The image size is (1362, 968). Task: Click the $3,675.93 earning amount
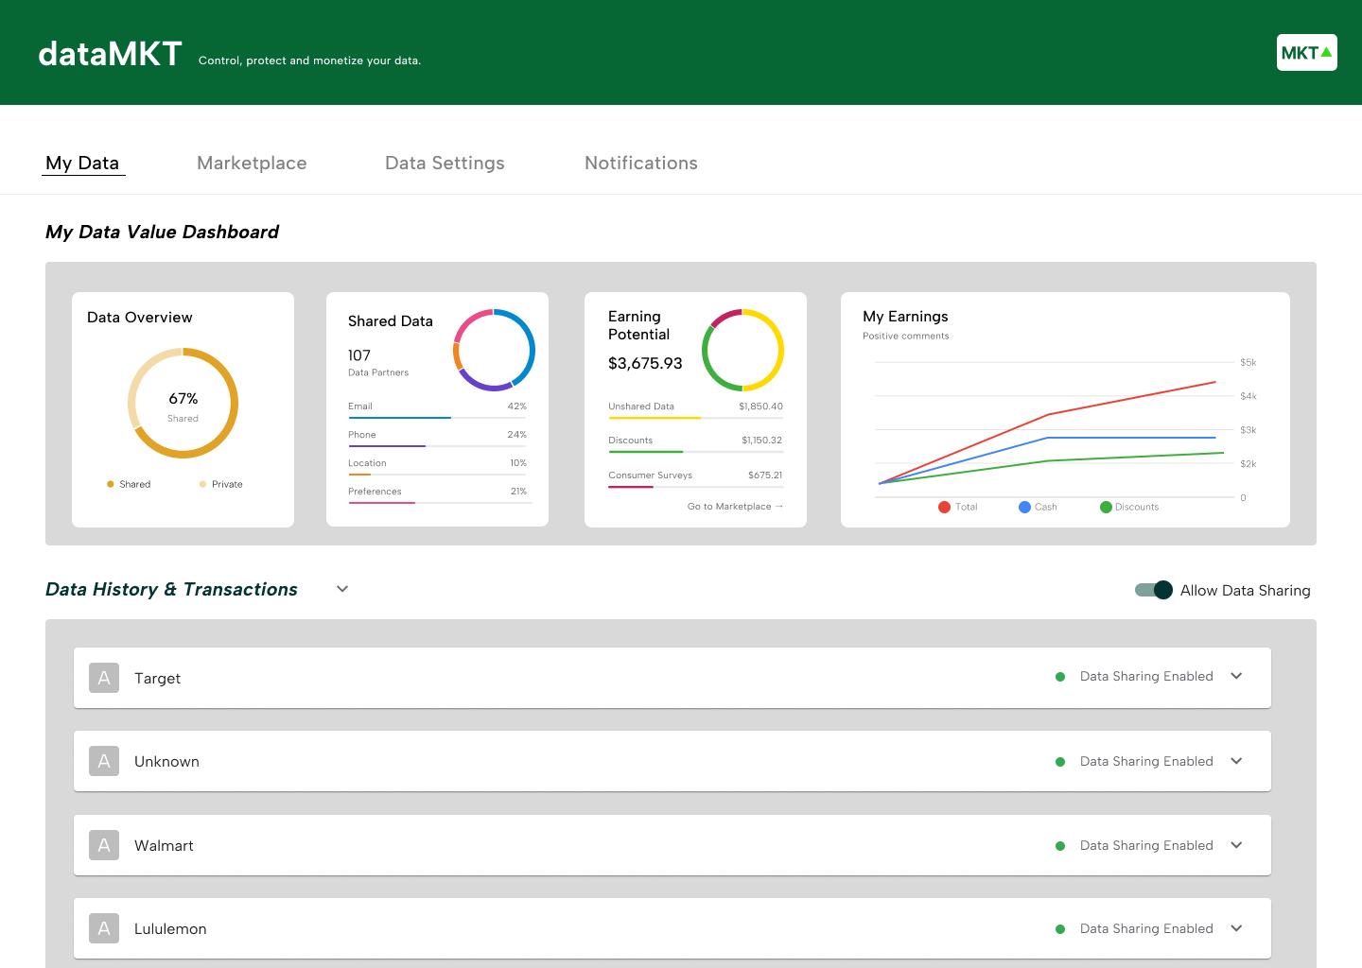(645, 363)
